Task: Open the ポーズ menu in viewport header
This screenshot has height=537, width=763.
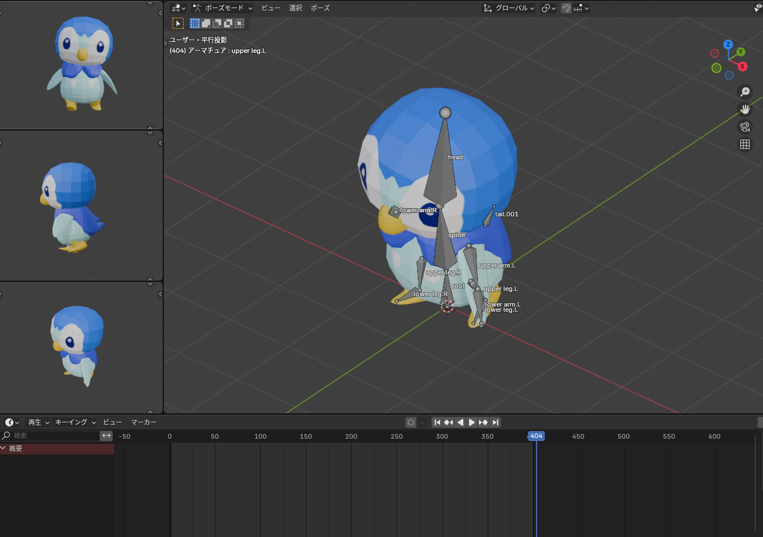Action: click(320, 8)
